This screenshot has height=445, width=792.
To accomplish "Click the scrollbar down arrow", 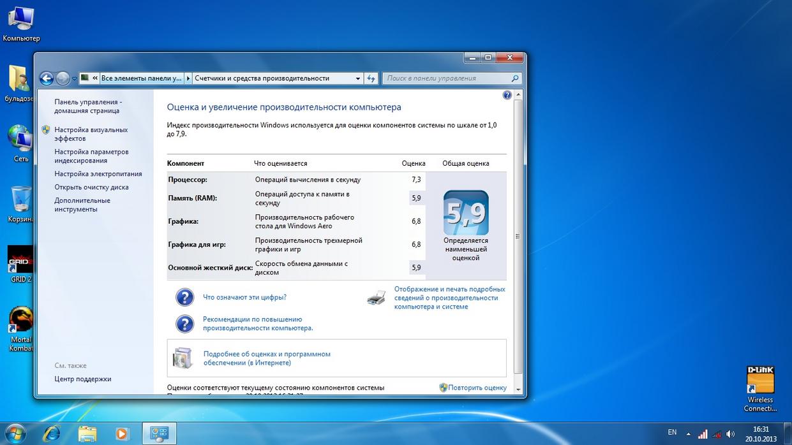I will click(x=518, y=388).
